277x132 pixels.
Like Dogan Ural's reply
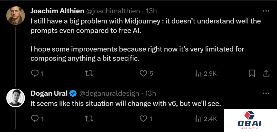tap(143, 118)
